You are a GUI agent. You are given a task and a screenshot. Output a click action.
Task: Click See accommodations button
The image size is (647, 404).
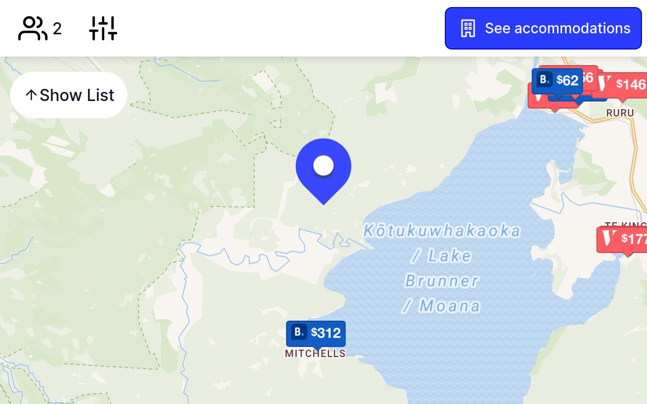pyautogui.click(x=543, y=28)
